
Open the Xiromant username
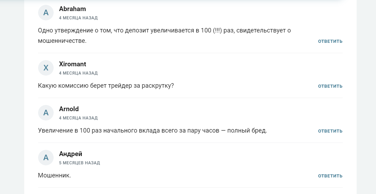tap(72, 64)
